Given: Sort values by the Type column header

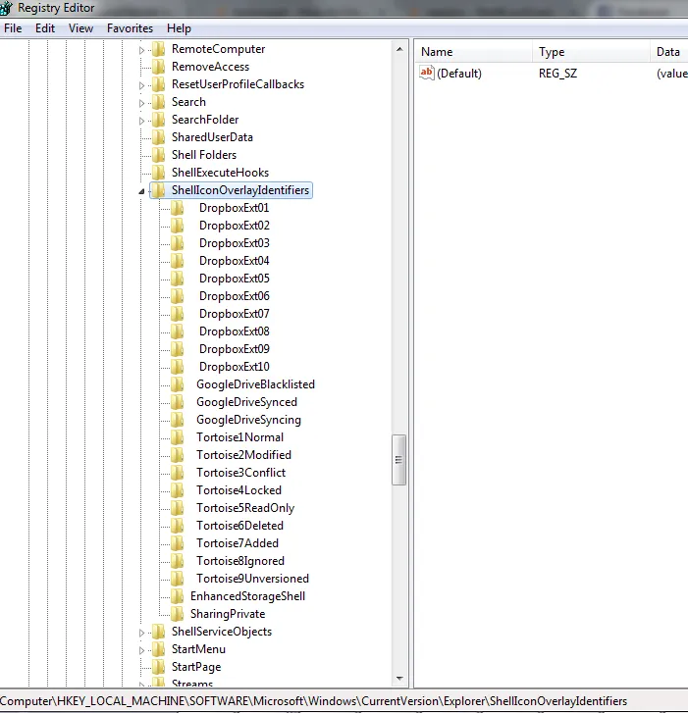Looking at the screenshot, I should [x=591, y=51].
